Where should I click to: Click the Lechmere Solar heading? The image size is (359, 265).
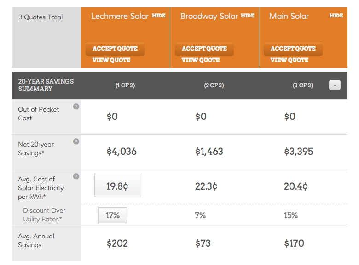120,16
